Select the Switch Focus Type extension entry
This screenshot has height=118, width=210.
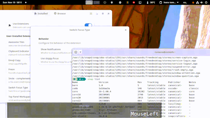pyautogui.click(x=19, y=89)
